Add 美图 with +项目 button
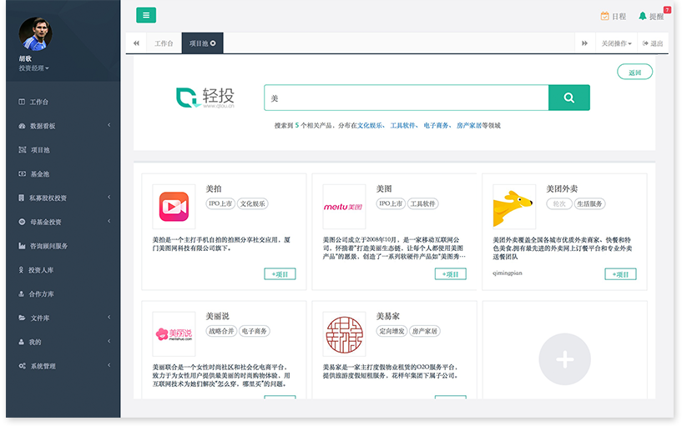This screenshot has height=426, width=682. tap(451, 274)
